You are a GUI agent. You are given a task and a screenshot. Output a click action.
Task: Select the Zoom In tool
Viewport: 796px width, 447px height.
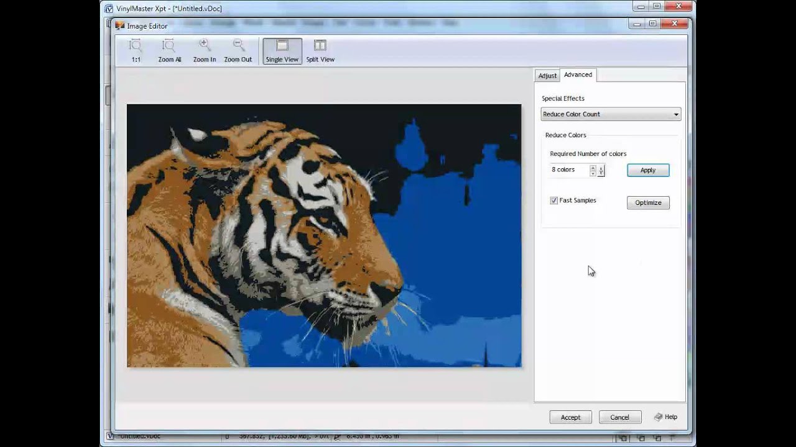tap(204, 51)
